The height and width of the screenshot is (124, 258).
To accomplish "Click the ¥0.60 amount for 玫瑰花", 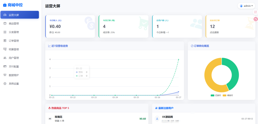I will click(143, 119).
